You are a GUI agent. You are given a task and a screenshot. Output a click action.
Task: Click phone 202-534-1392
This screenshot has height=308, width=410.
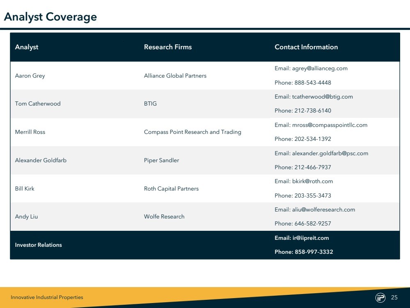[x=313, y=139]
